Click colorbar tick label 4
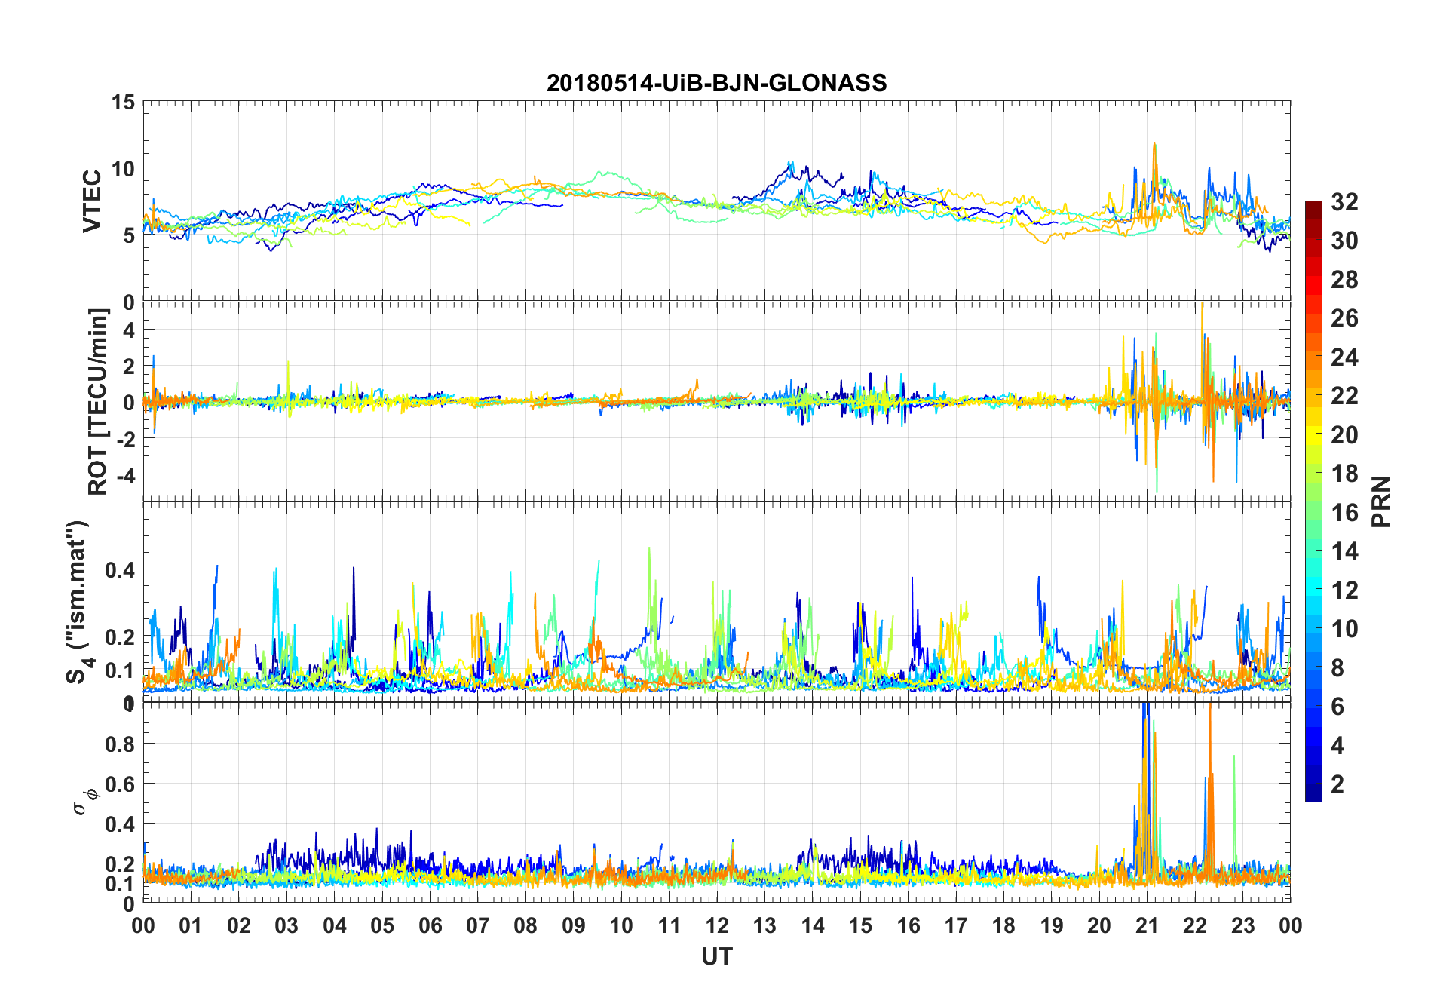 1337,746
